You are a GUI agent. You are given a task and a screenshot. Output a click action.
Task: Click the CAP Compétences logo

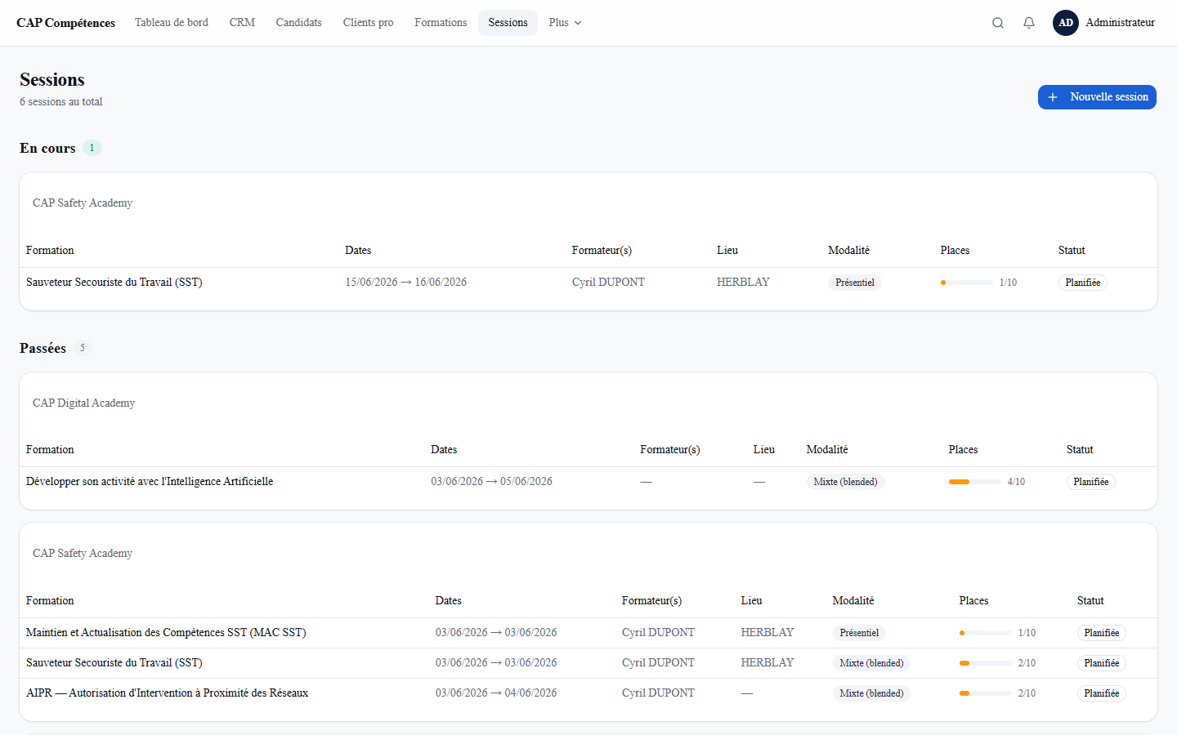(65, 23)
